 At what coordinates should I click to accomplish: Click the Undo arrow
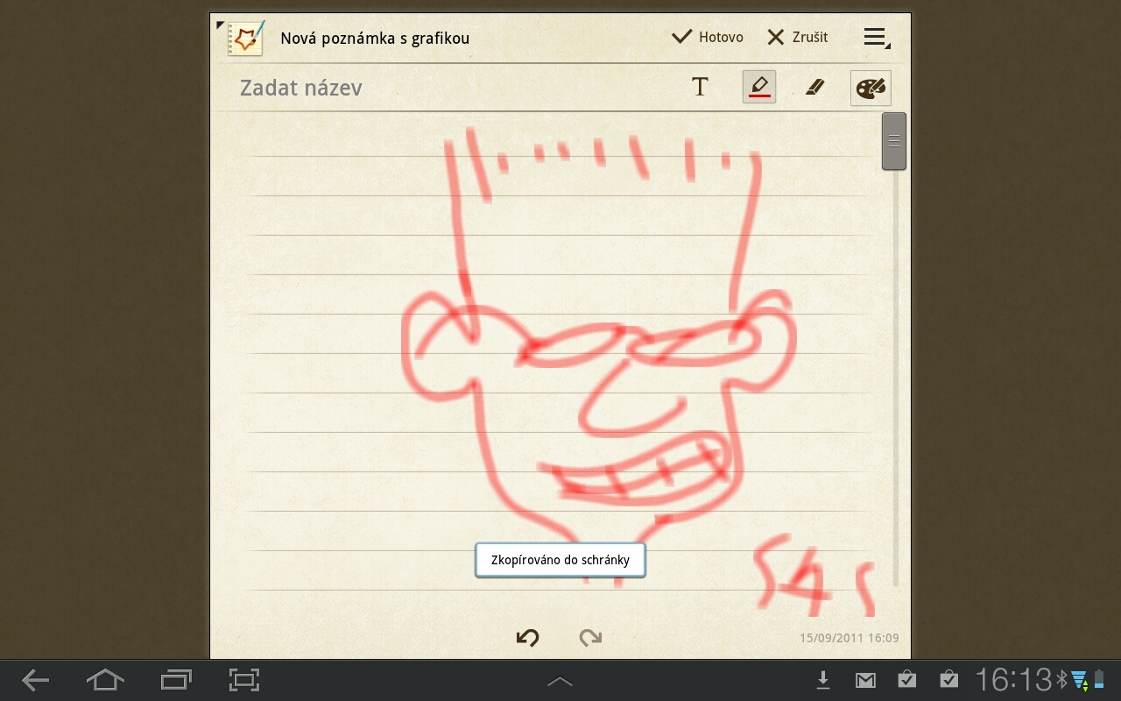[527, 639]
